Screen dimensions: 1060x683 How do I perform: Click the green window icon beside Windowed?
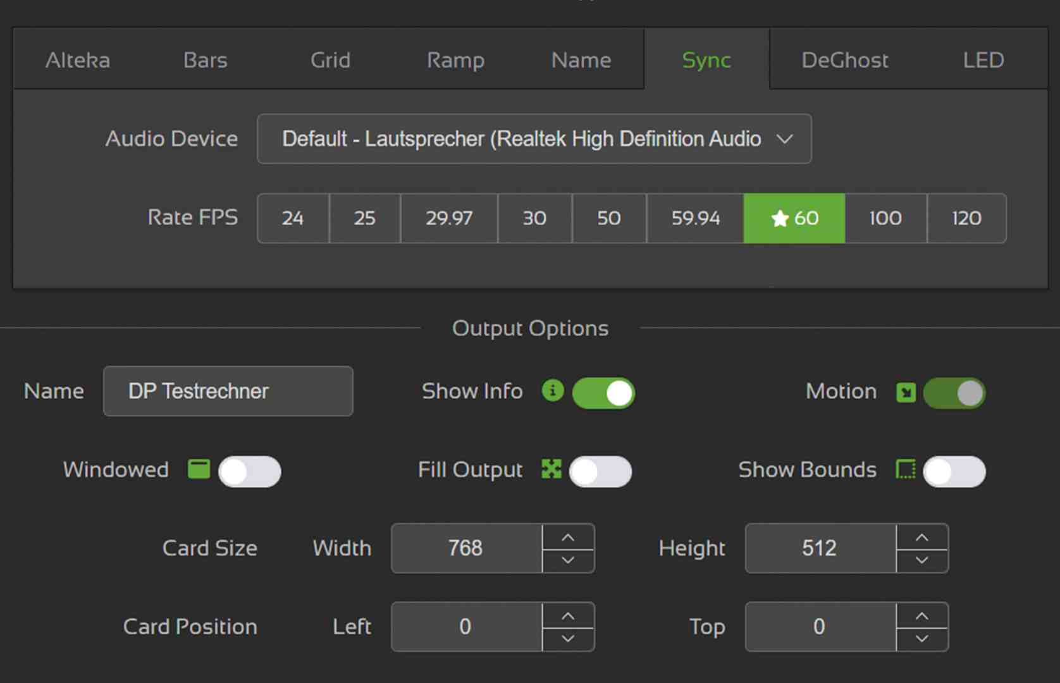point(197,470)
